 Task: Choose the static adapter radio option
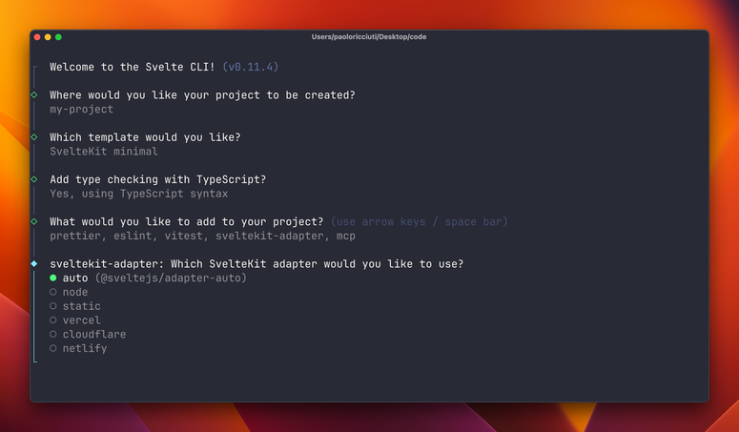[x=53, y=306]
